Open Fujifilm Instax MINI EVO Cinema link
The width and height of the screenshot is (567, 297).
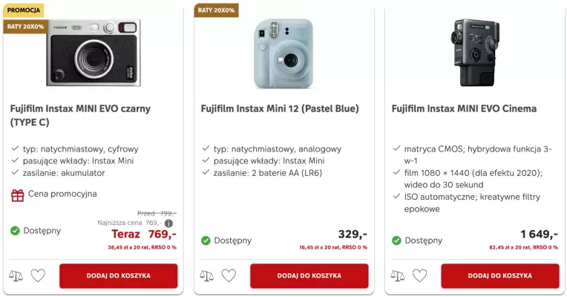(x=464, y=108)
